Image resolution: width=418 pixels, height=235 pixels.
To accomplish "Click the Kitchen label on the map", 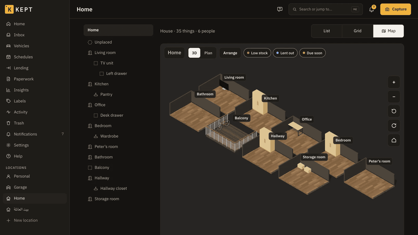I will tap(270, 98).
